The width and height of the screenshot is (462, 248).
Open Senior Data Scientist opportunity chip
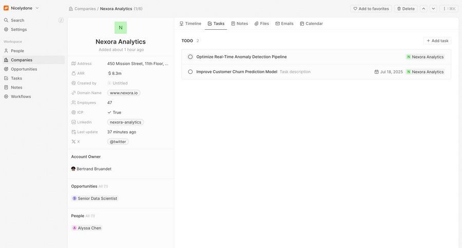tap(94, 198)
